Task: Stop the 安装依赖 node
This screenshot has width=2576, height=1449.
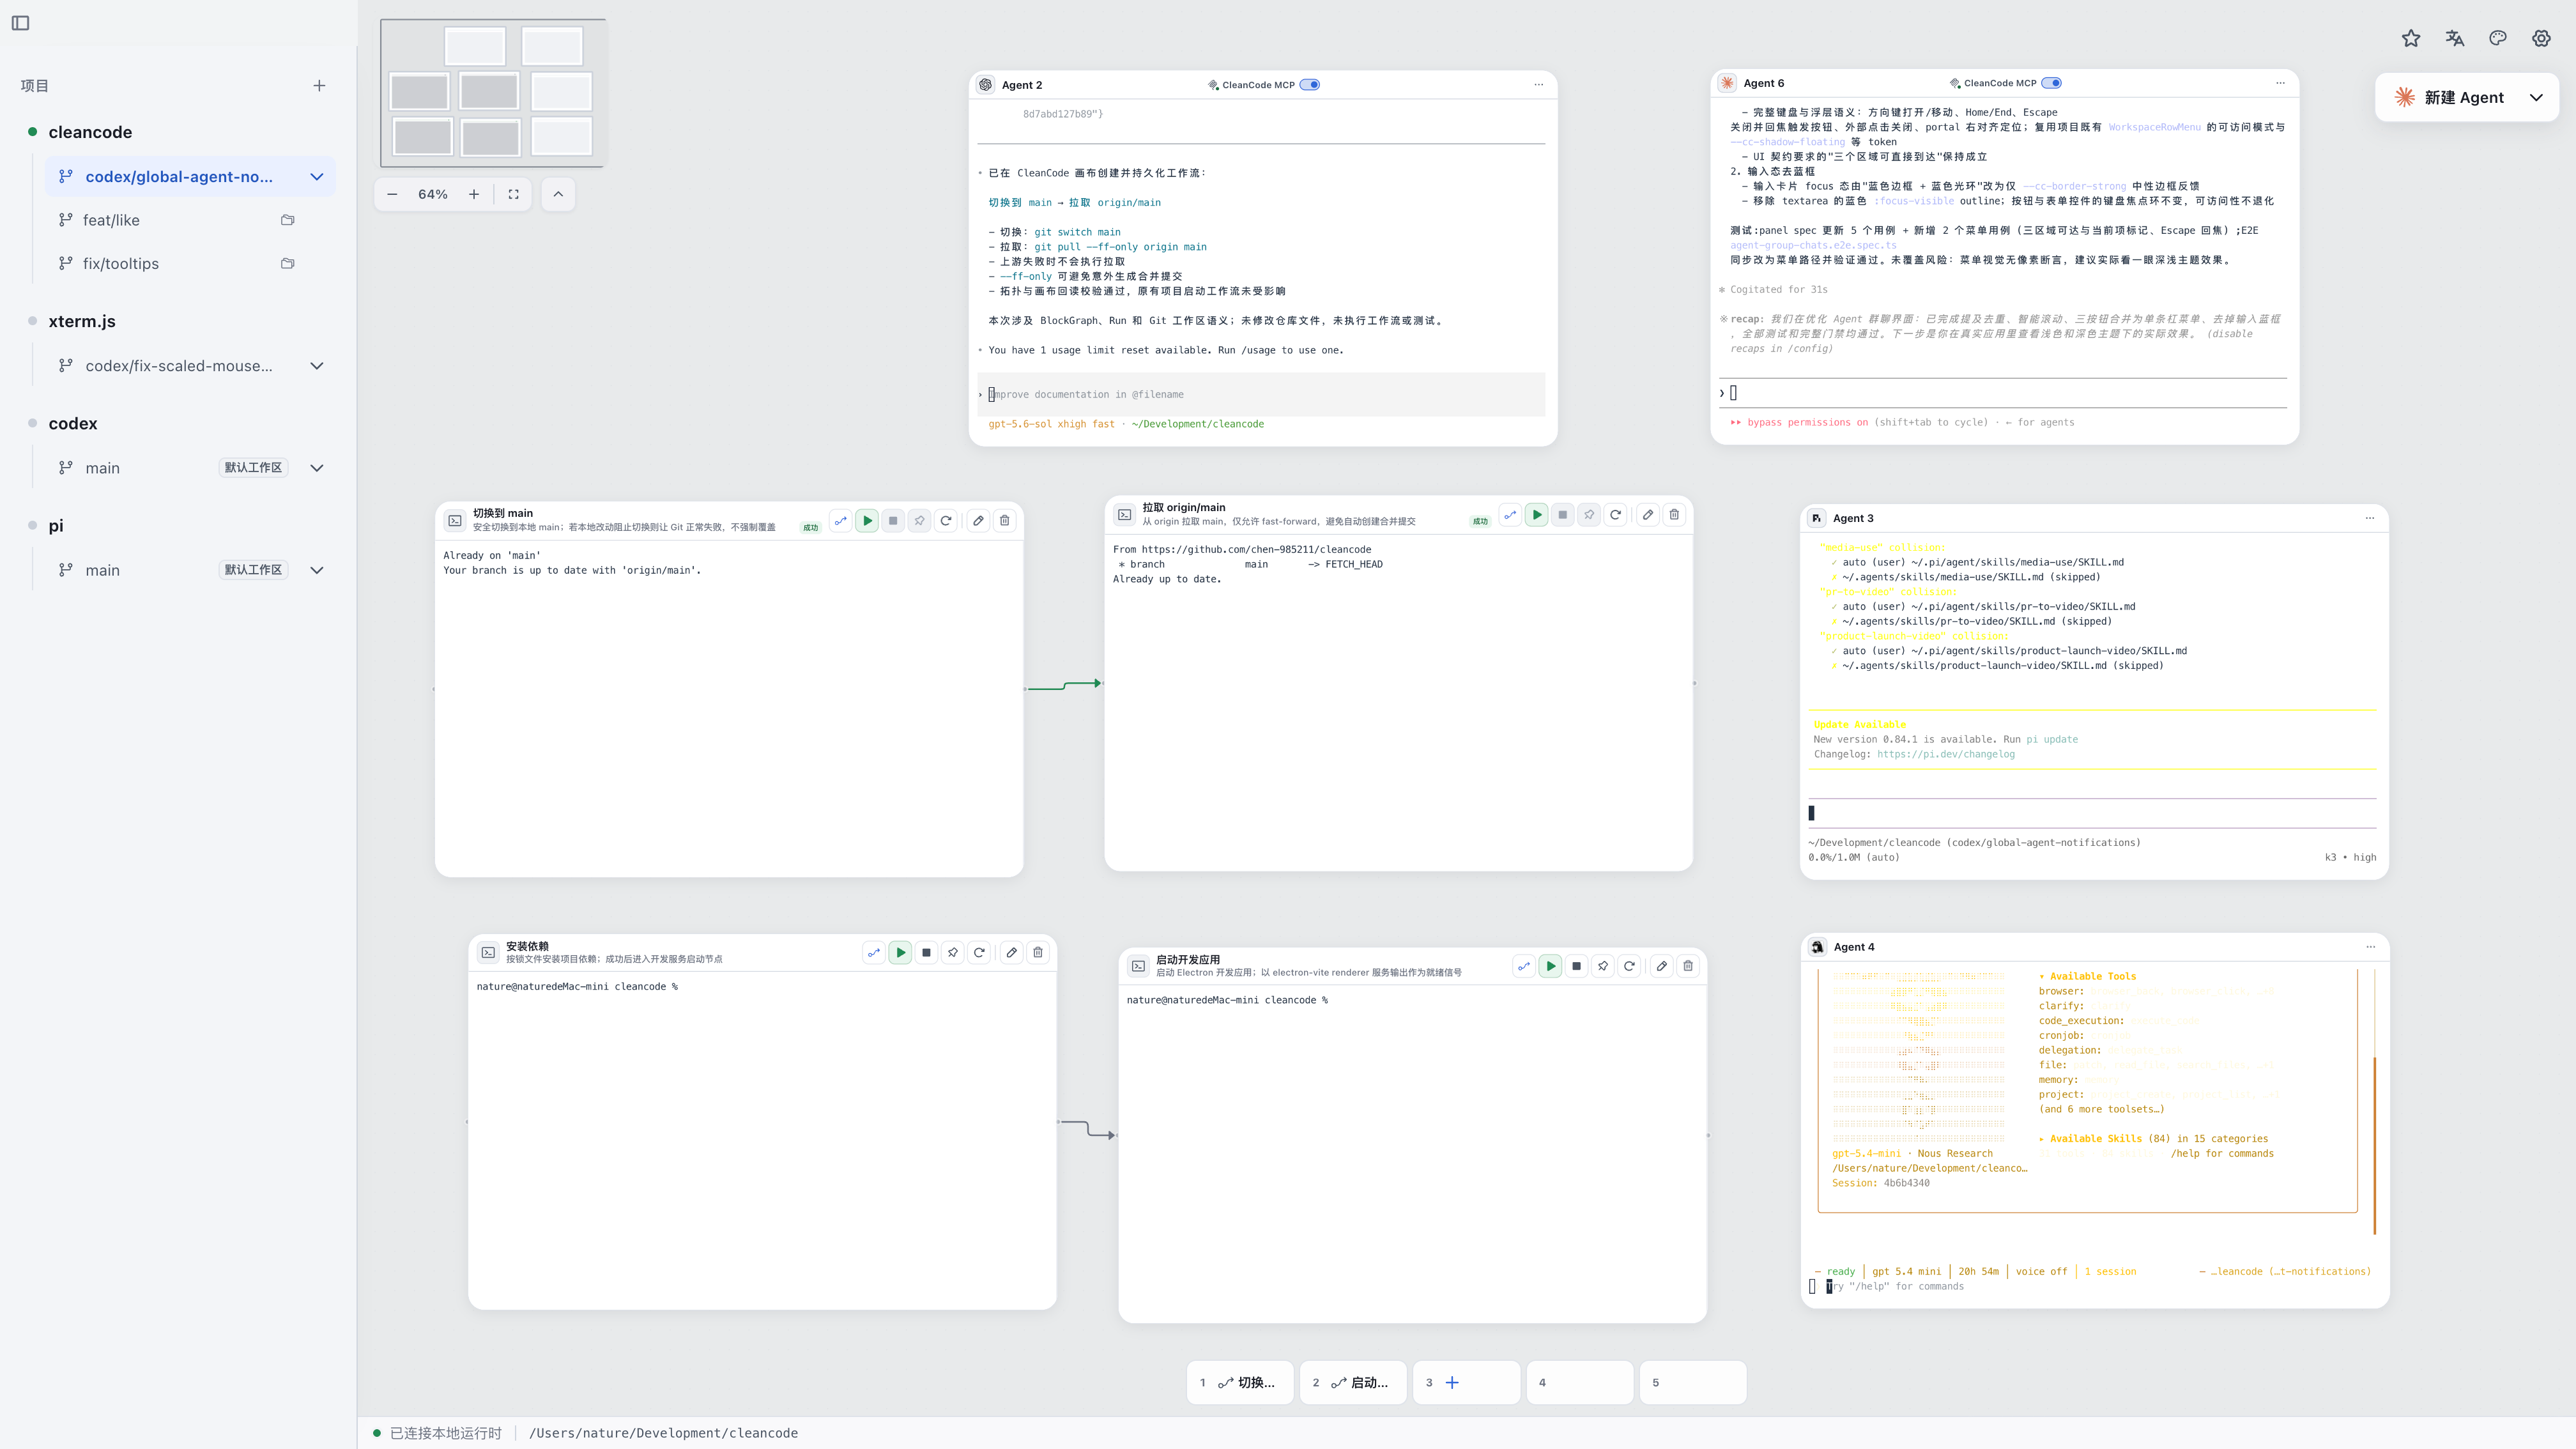Action: click(926, 953)
